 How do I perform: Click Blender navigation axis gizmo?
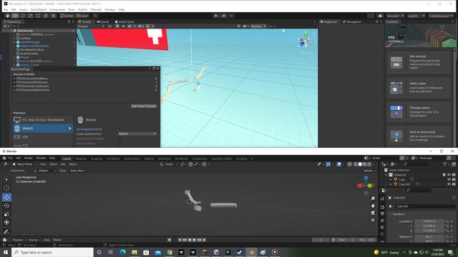(366, 185)
